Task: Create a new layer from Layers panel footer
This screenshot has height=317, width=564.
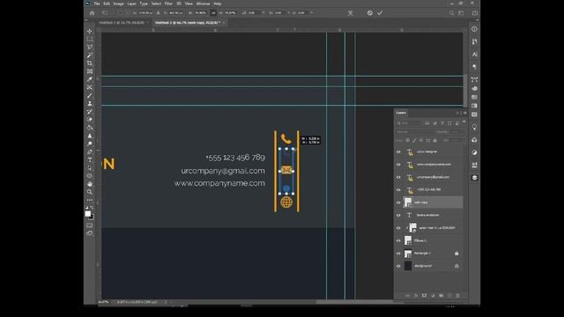Action: (449, 296)
